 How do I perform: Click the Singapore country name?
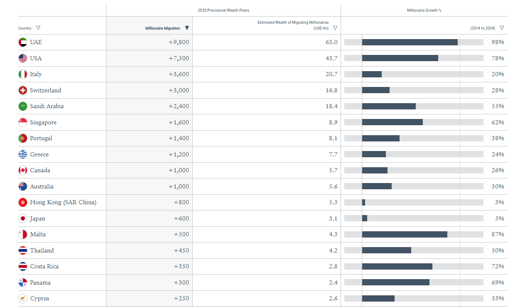pyautogui.click(x=43, y=122)
